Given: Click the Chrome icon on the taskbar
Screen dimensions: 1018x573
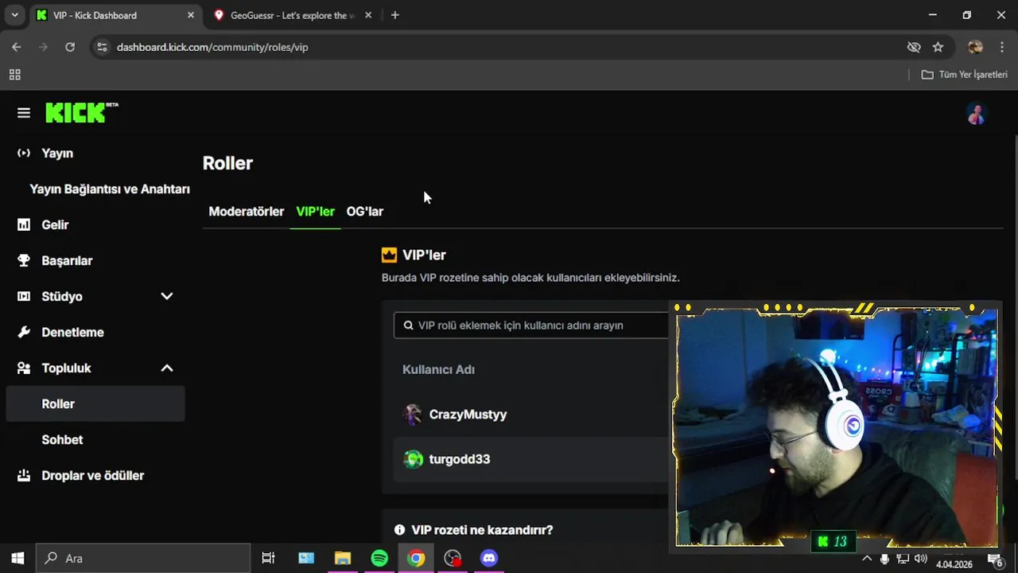Looking at the screenshot, I should pos(416,558).
